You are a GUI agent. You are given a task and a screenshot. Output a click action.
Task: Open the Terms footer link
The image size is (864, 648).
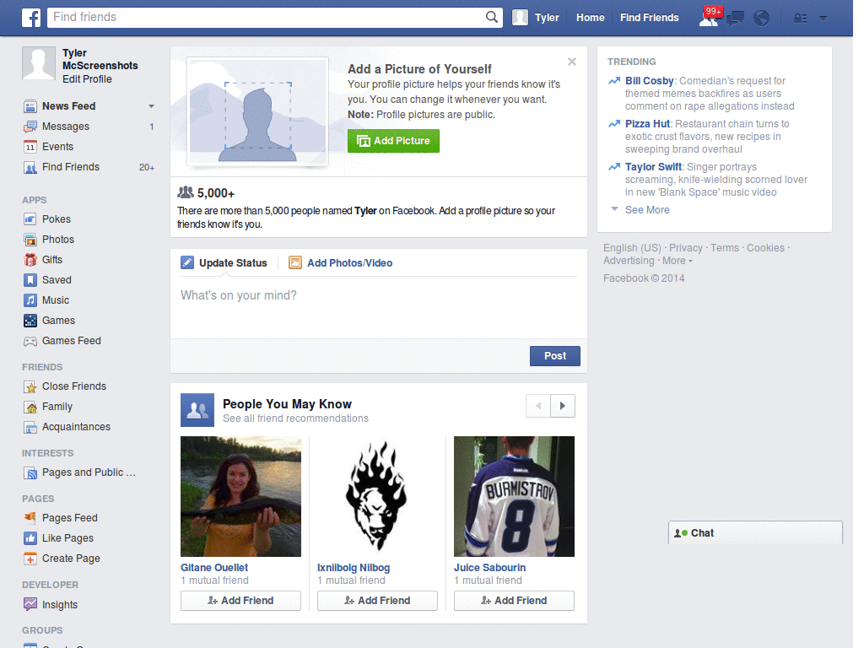(725, 248)
